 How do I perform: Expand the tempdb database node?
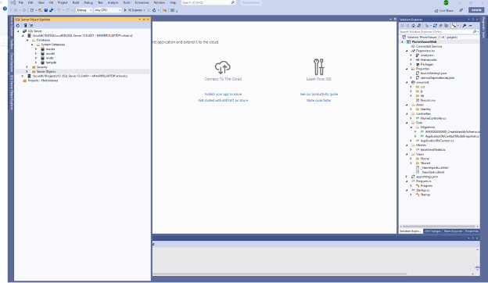pyautogui.click(x=36, y=63)
